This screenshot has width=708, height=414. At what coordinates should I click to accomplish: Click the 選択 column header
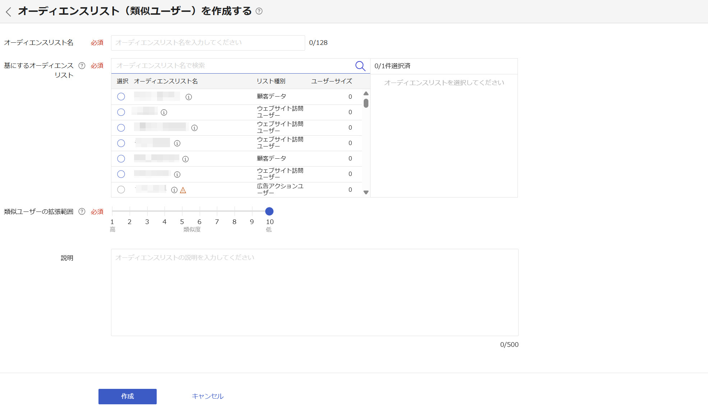coord(123,82)
